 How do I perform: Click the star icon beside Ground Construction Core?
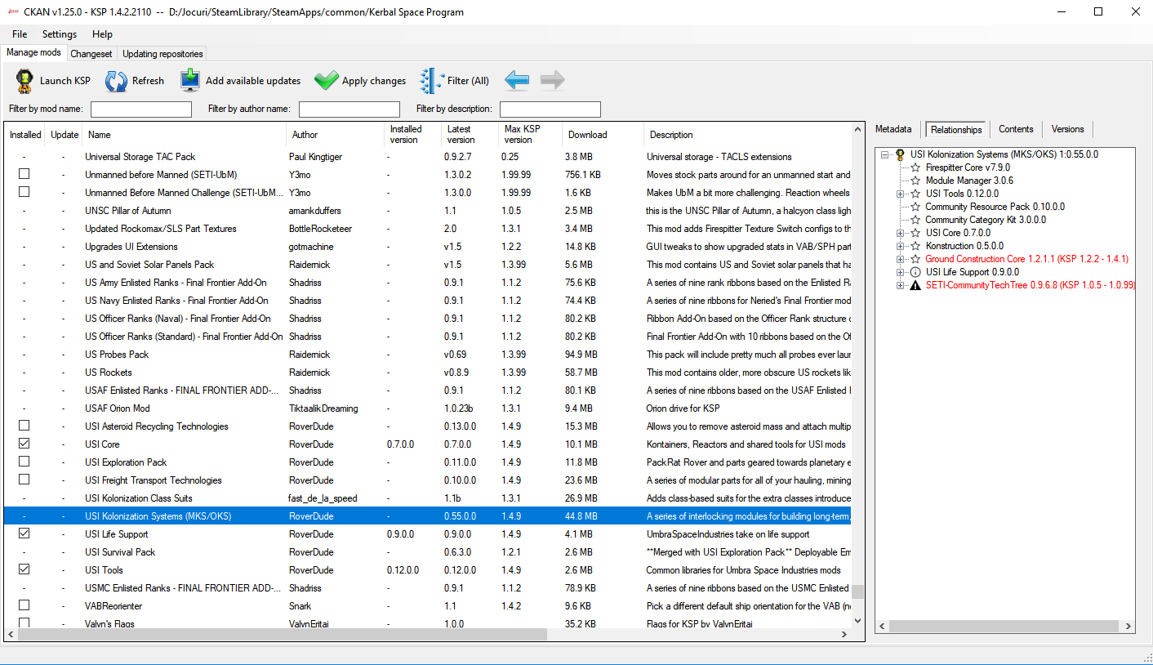pyautogui.click(x=915, y=259)
